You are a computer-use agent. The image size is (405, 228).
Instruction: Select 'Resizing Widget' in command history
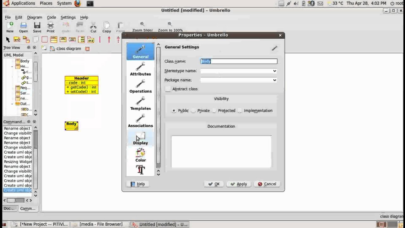point(18,162)
